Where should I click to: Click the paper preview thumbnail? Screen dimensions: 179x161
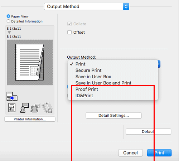[x=30, y=62]
